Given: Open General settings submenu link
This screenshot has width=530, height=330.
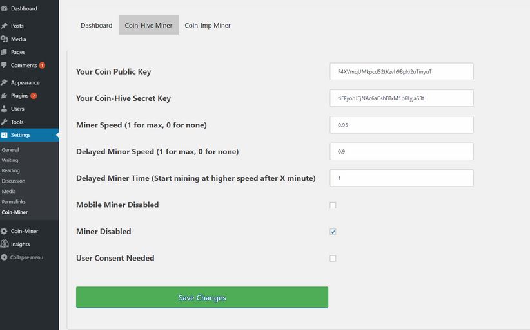Looking at the screenshot, I should [10, 150].
